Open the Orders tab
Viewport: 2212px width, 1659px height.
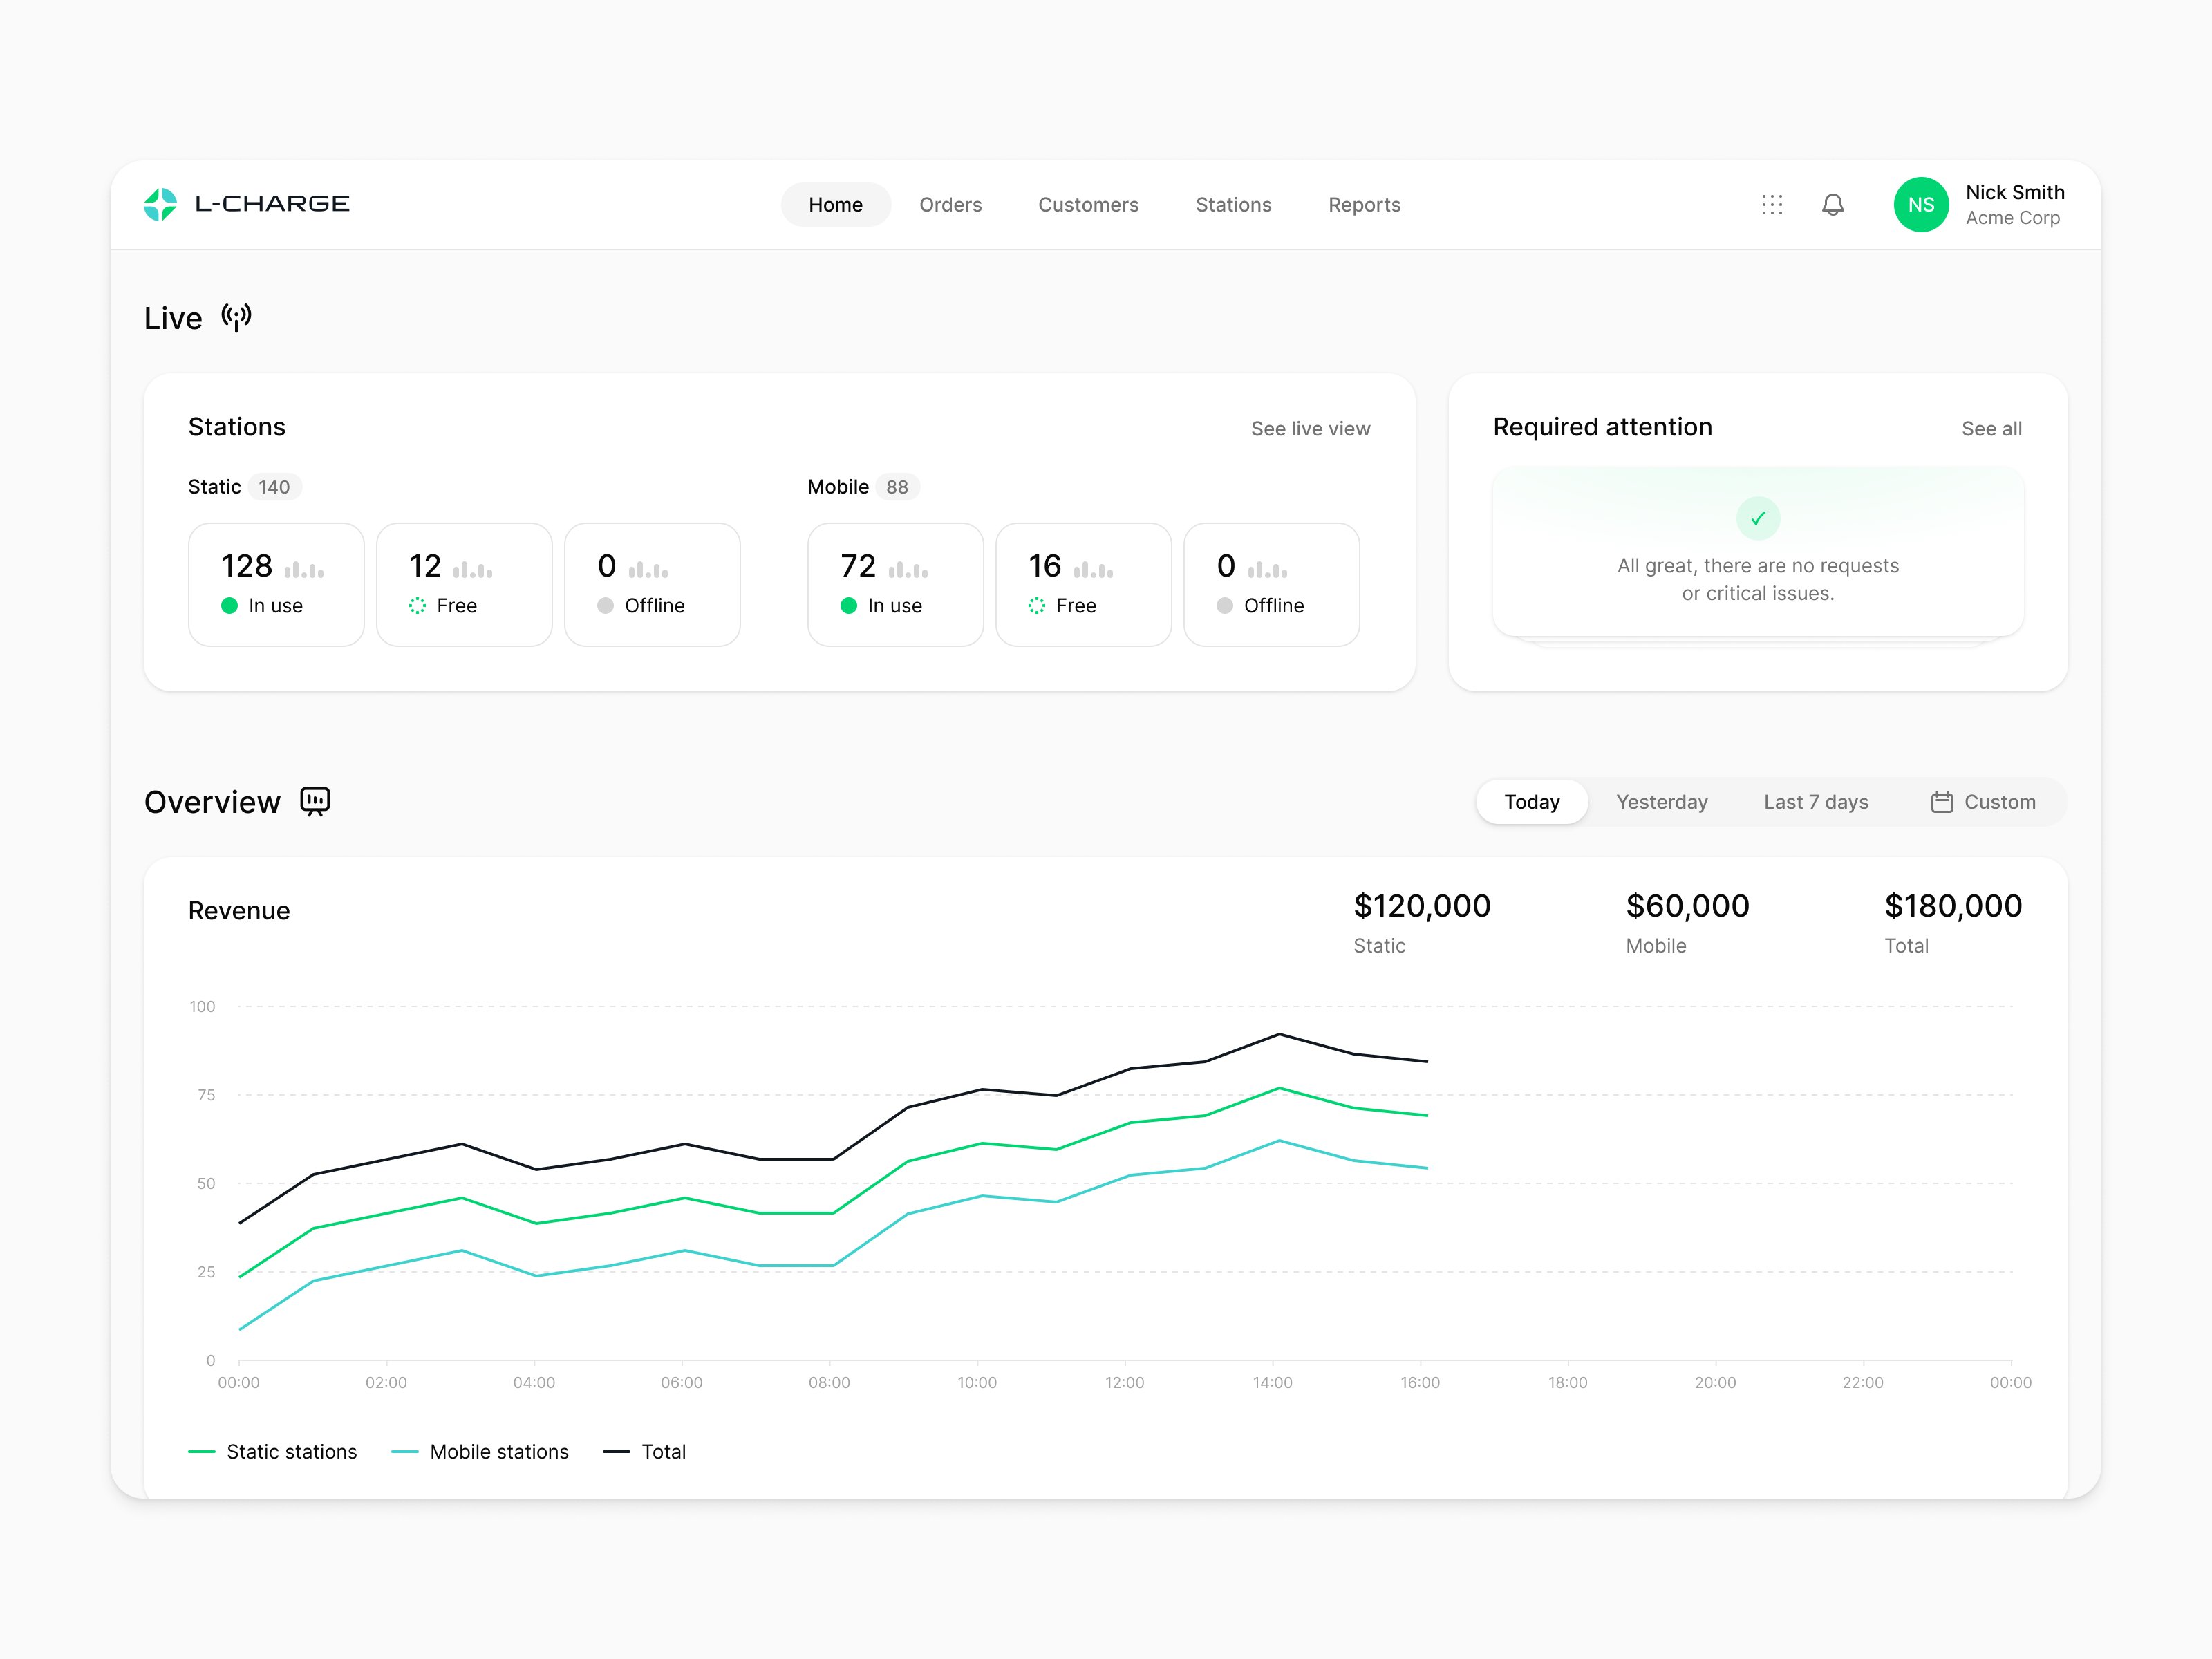point(951,205)
